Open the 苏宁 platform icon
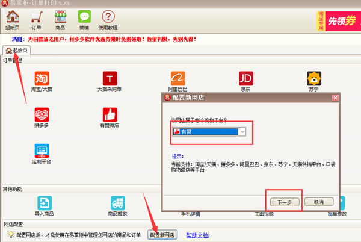The width and height of the screenshot is (361, 242). click(x=314, y=81)
